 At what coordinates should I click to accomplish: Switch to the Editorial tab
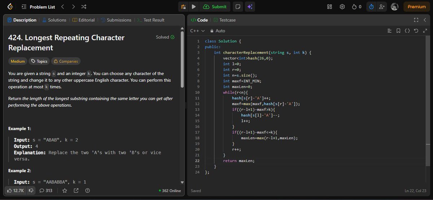[83, 20]
